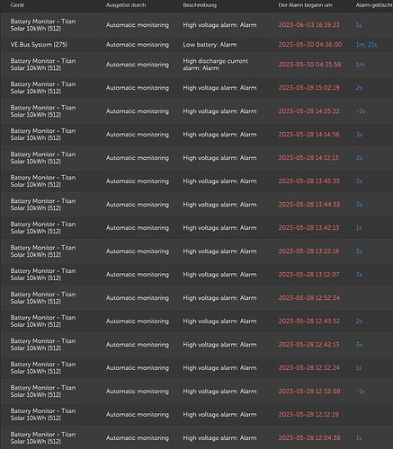Click the 'Beschreibung' column header

[x=200, y=5]
